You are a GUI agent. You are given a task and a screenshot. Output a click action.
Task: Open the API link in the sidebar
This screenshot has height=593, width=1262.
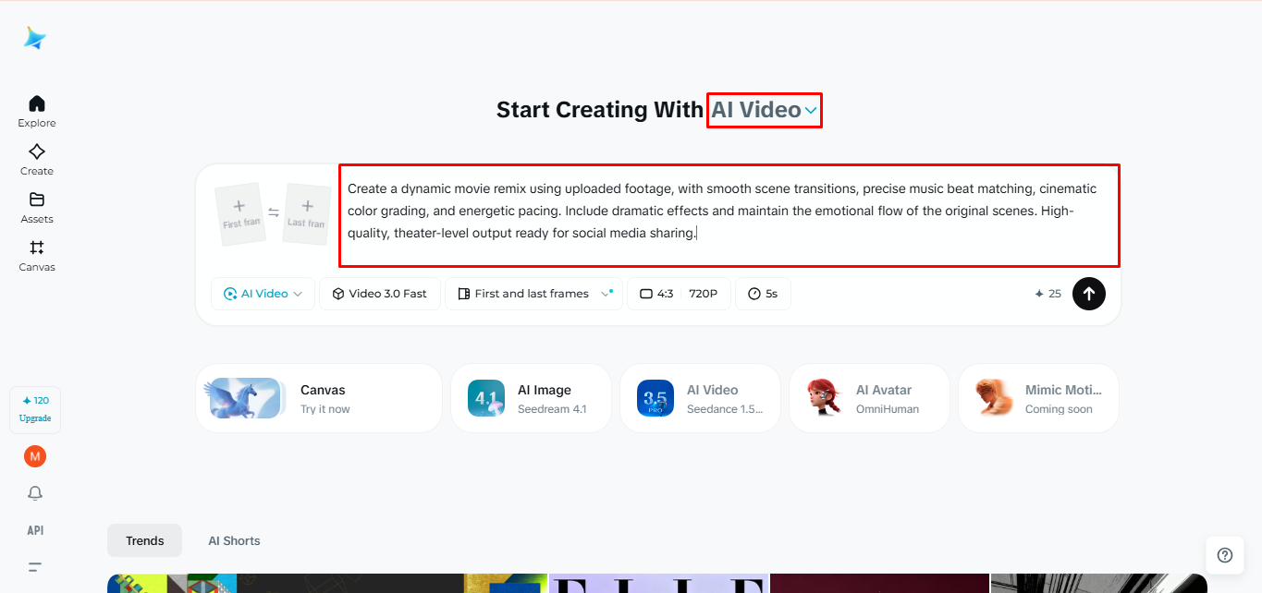click(x=35, y=530)
